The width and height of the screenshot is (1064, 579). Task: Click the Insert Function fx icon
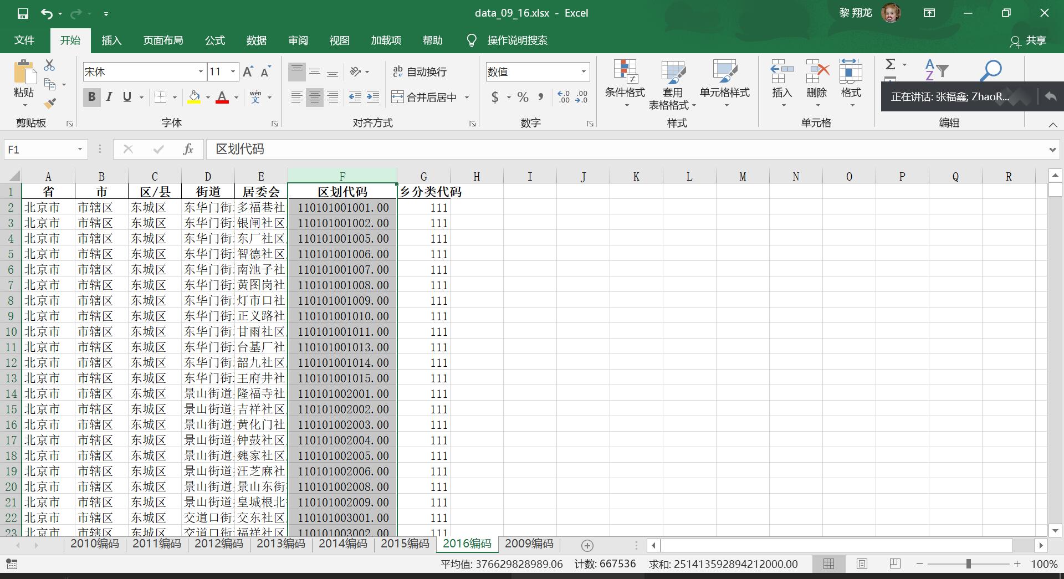pyautogui.click(x=188, y=149)
